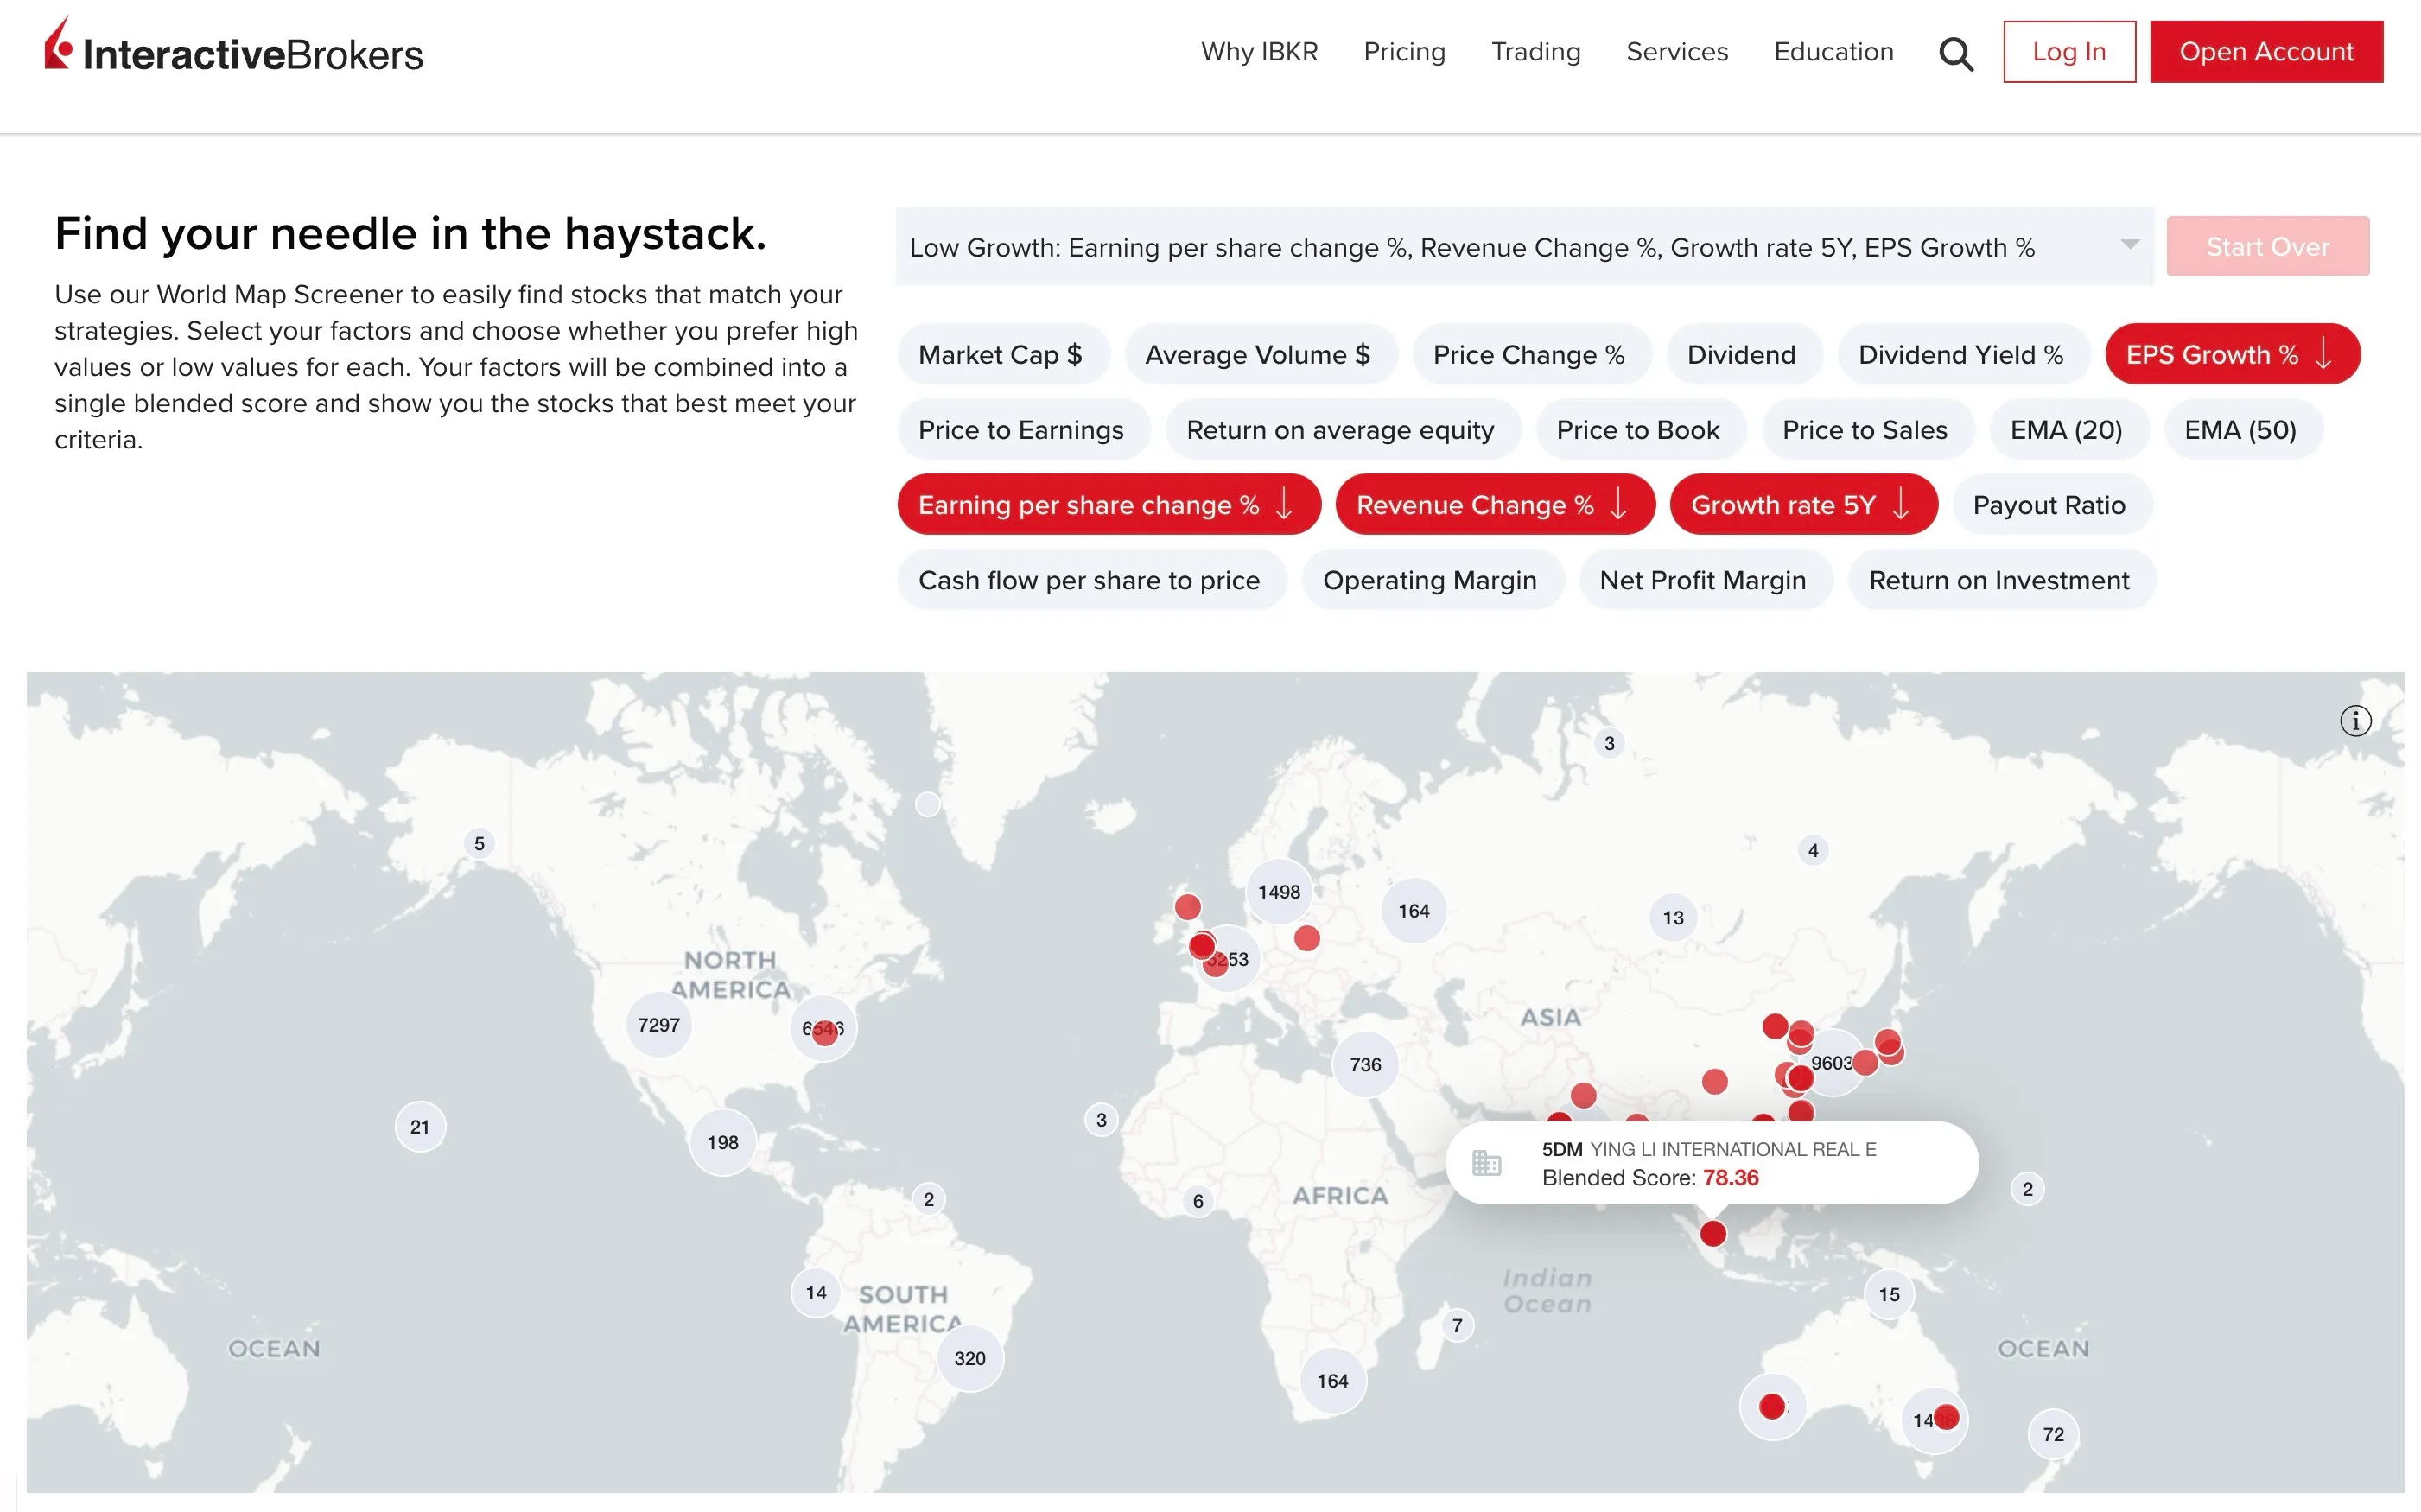Click the down arrow on Revenue Change %
2421x1512 pixels.
point(1618,504)
